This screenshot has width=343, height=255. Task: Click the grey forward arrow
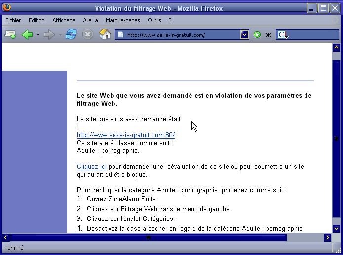pos(49,35)
